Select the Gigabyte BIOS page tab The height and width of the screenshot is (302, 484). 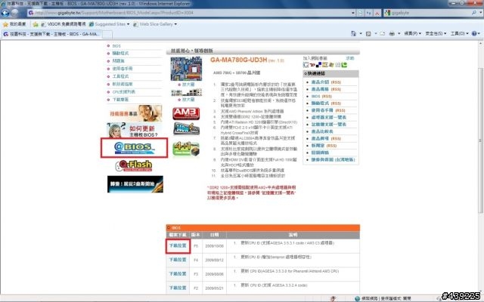point(51,34)
